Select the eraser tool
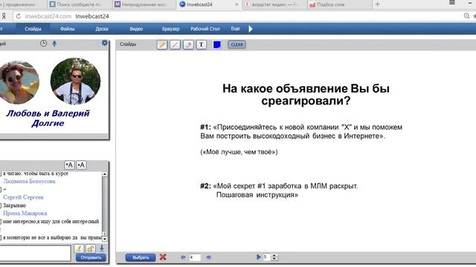This screenshot has width=476, height=267. [x=188, y=44]
